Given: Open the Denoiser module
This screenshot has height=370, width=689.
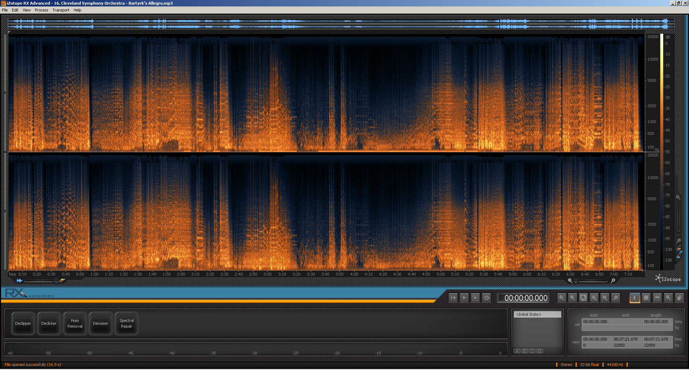Looking at the screenshot, I should (x=100, y=323).
